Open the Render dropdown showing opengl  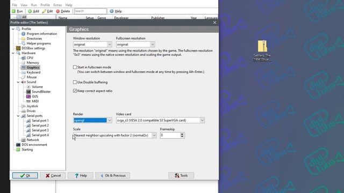[x=110, y=120]
